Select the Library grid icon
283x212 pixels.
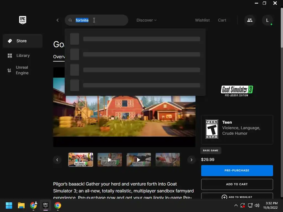(x=10, y=55)
